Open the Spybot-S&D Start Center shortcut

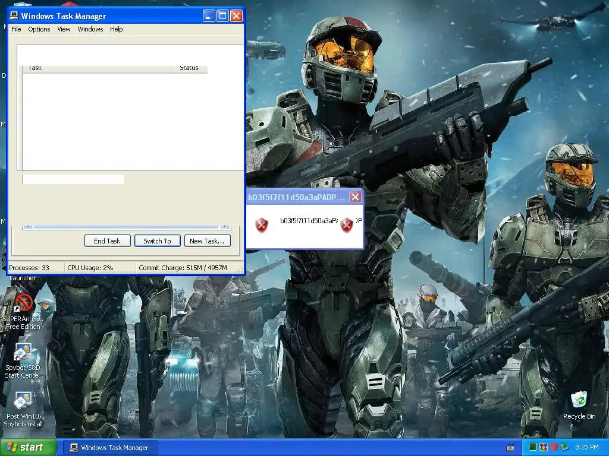23,360
